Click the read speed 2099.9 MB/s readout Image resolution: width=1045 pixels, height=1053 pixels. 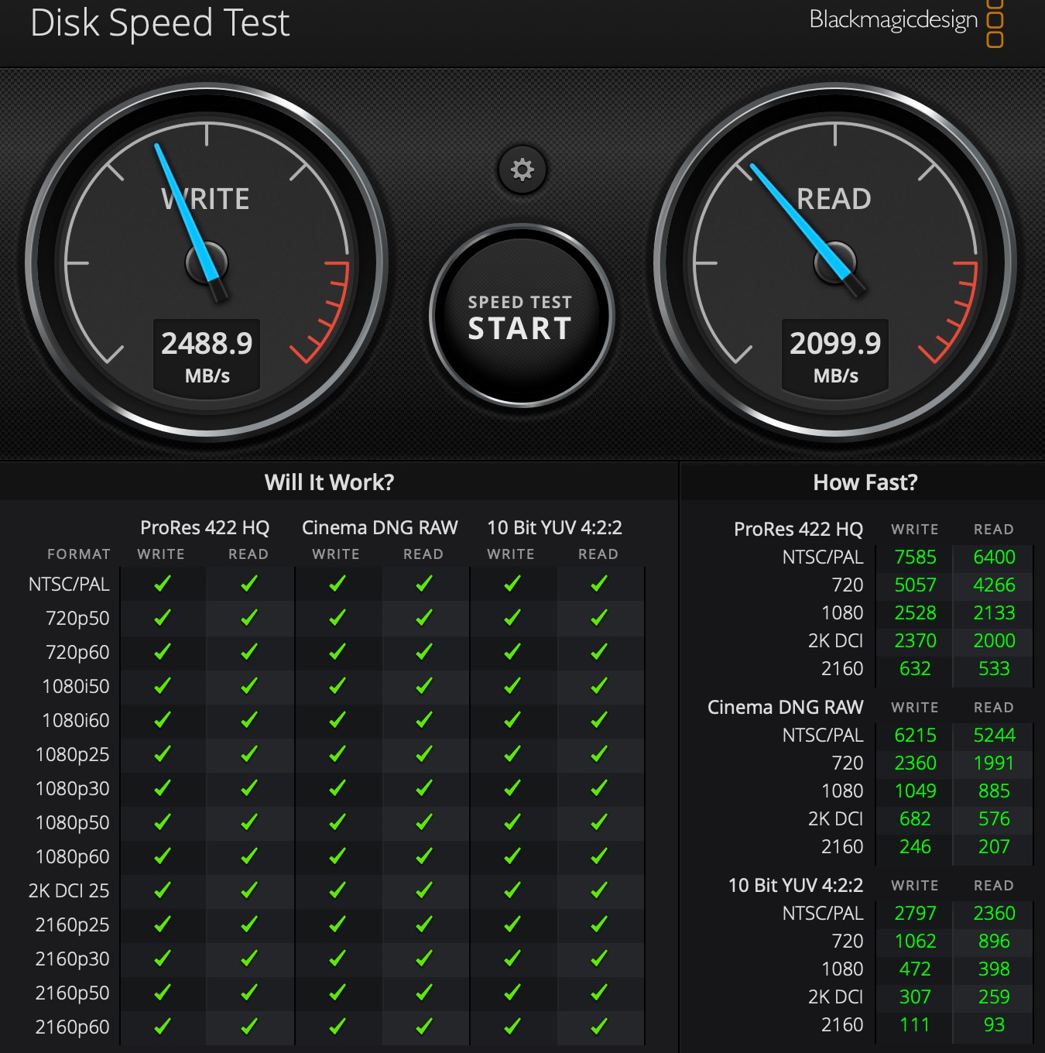tap(835, 356)
